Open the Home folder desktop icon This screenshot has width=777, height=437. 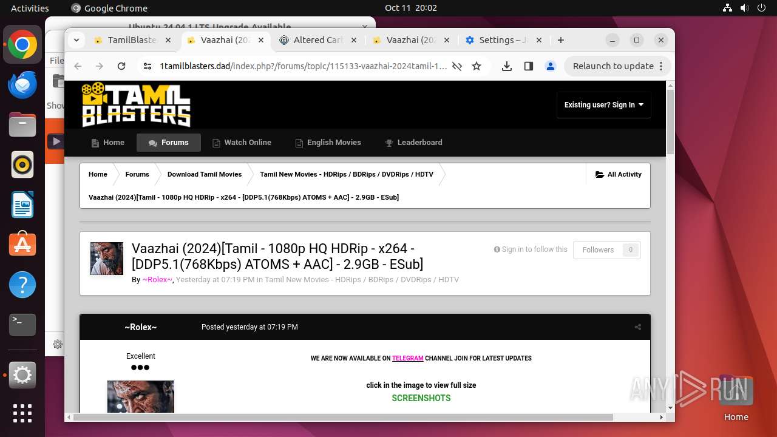click(736, 398)
